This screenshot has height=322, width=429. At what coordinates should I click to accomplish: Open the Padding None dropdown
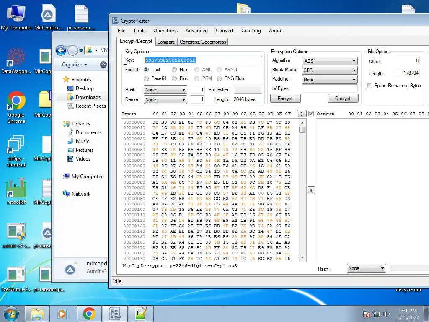pyautogui.click(x=330, y=79)
